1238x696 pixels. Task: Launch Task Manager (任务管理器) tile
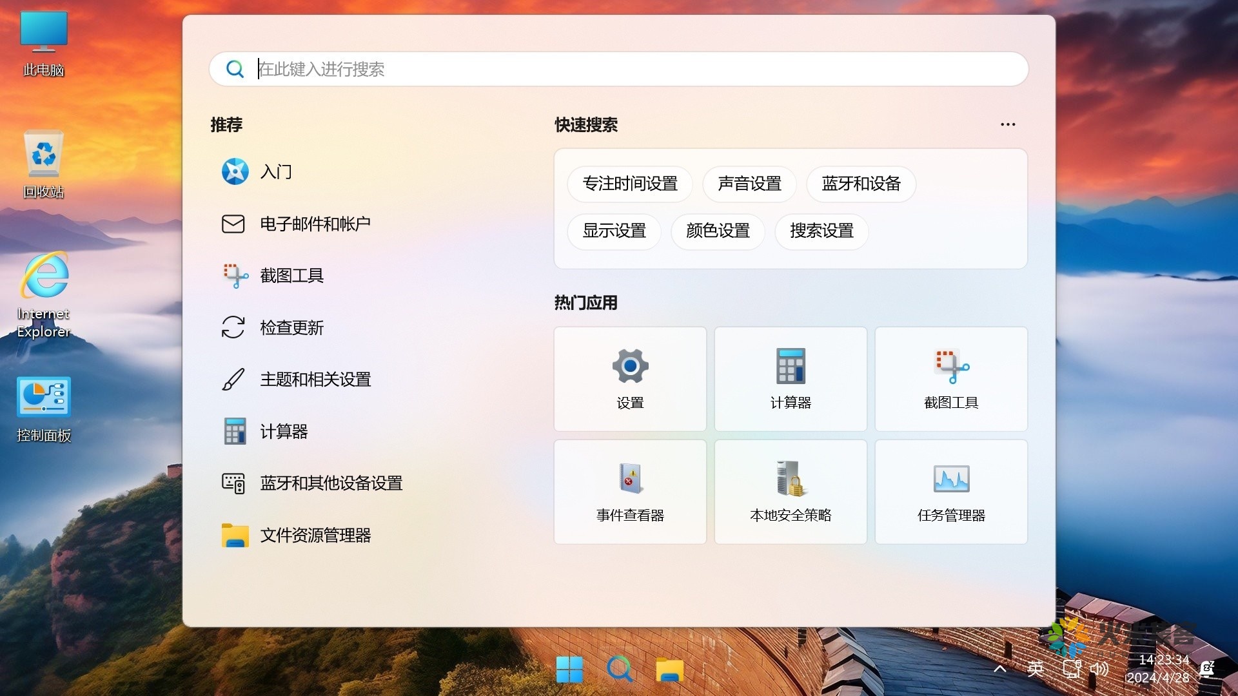pos(950,491)
